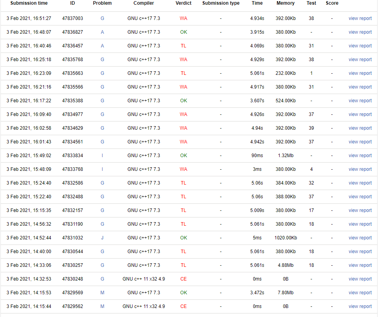Screen dimensions: 378x317
Task: Open view report for submission 47837003
Action: coord(360,18)
